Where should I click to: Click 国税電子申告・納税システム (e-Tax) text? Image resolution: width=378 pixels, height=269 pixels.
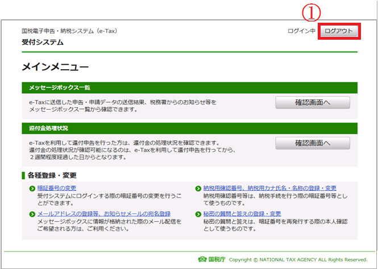pyautogui.click(x=69, y=31)
